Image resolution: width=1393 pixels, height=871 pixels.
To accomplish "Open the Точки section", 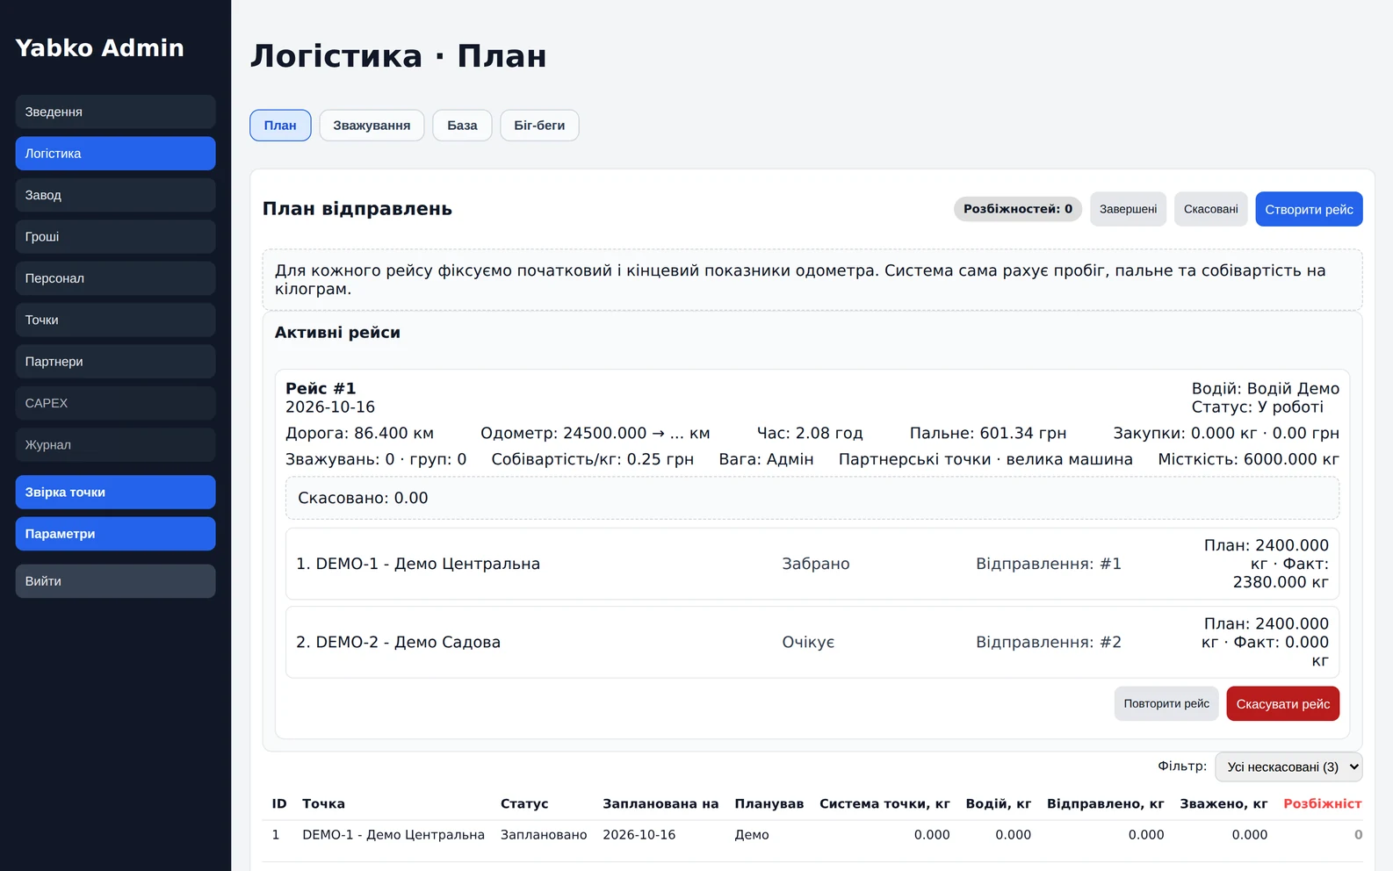I will tap(115, 320).
